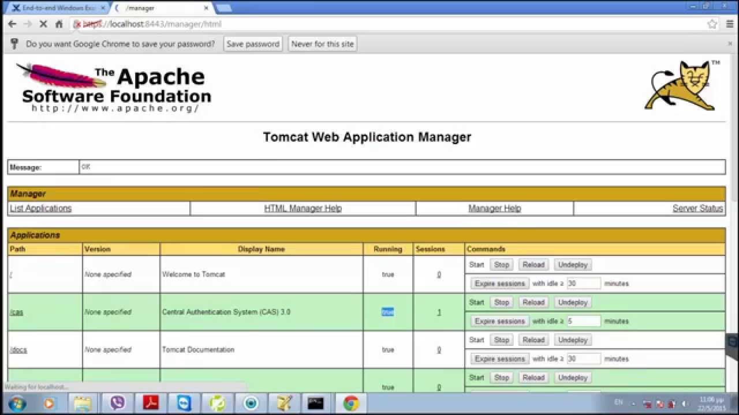View sessions for Welcome to Tomcat
The width and height of the screenshot is (739, 415).
point(439,274)
